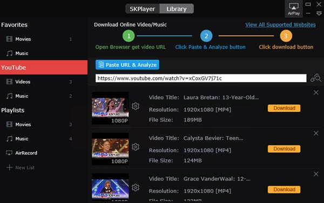Switch to the 5KPlayer tab

pyautogui.click(x=143, y=9)
